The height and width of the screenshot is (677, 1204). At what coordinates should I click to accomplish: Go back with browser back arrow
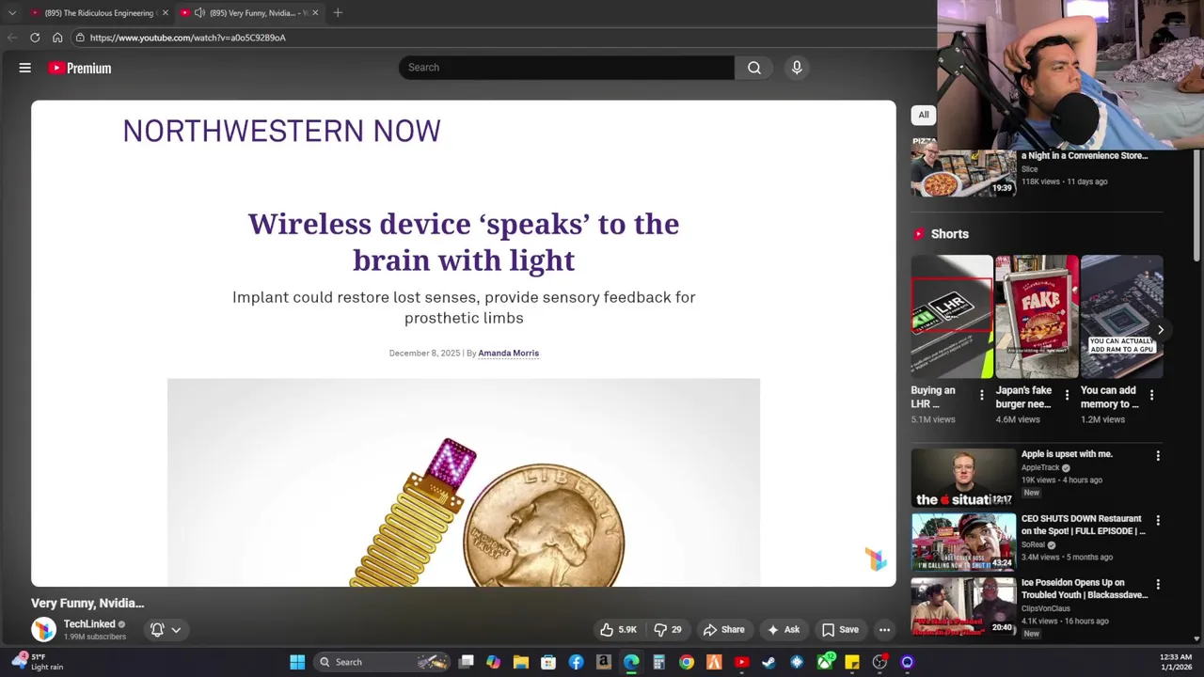click(11, 38)
